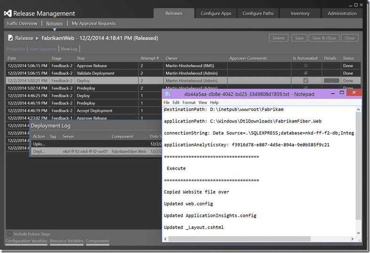Click the Server column in Deployment Log
The height and width of the screenshot is (253, 370).
[x=69, y=137]
